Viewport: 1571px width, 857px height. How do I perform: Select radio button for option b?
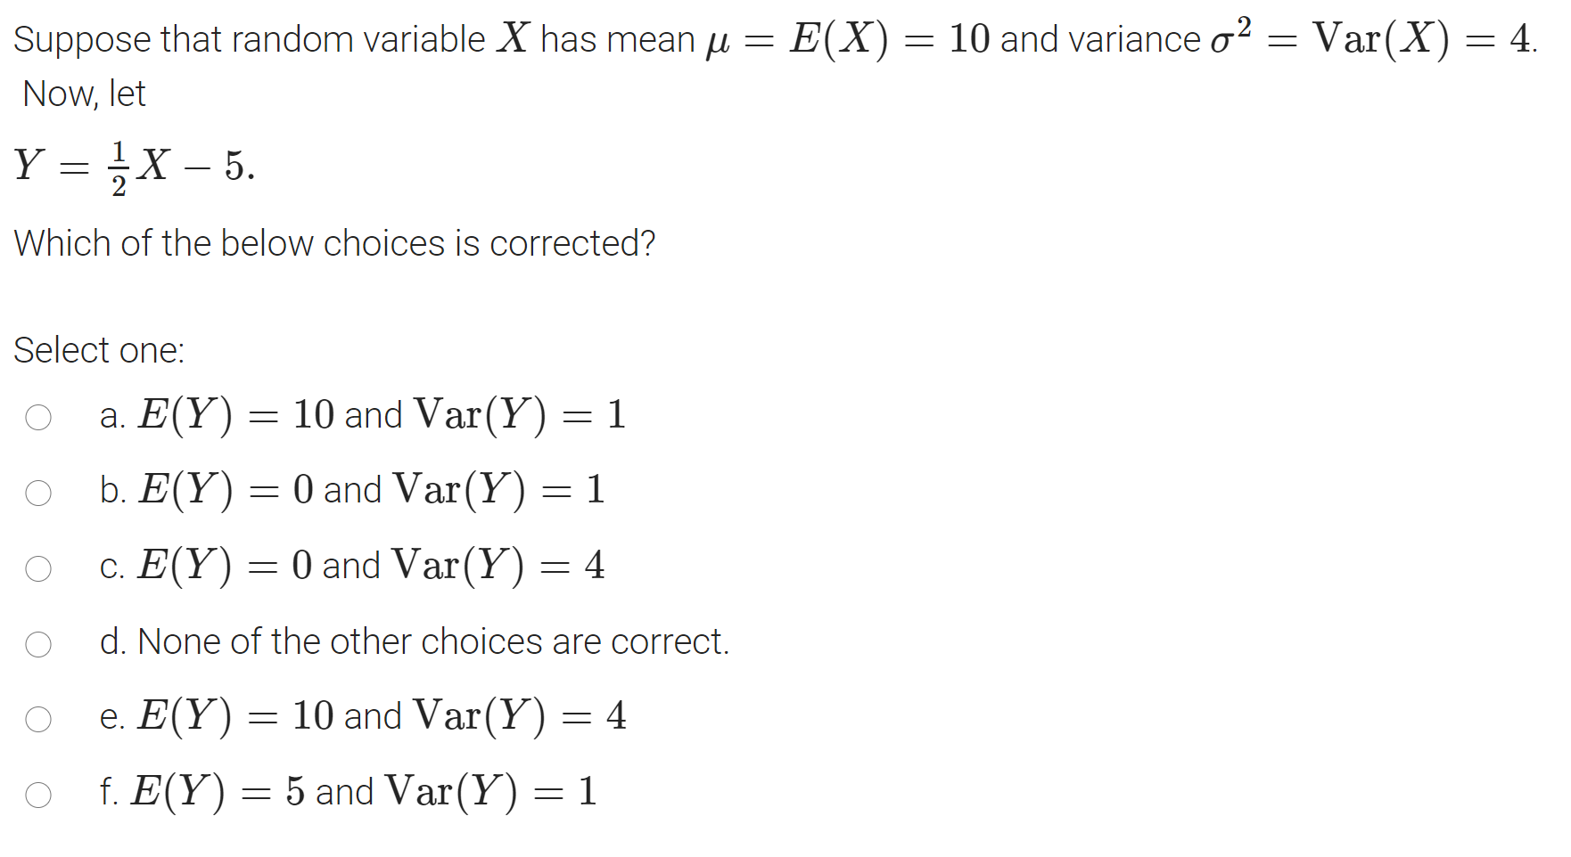(38, 491)
